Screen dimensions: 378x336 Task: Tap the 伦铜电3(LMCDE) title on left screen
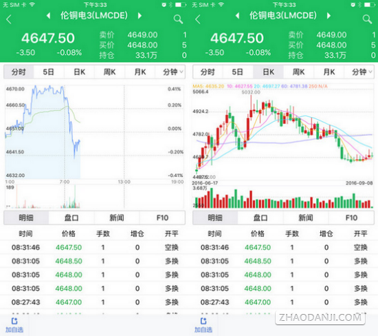pos(94,16)
